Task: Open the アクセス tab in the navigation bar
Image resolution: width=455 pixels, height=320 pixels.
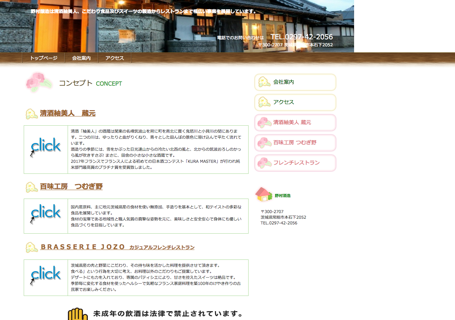Action: 115,58
